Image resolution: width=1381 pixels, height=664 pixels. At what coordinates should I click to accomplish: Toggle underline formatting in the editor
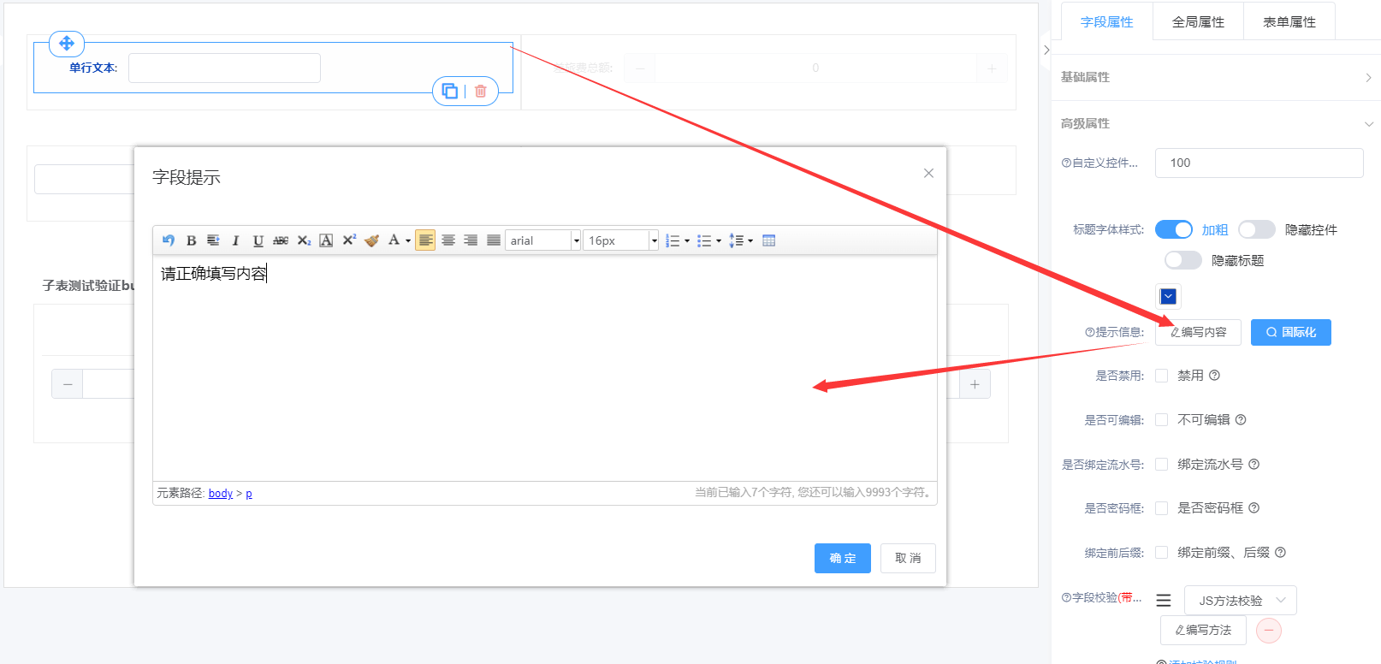point(258,240)
